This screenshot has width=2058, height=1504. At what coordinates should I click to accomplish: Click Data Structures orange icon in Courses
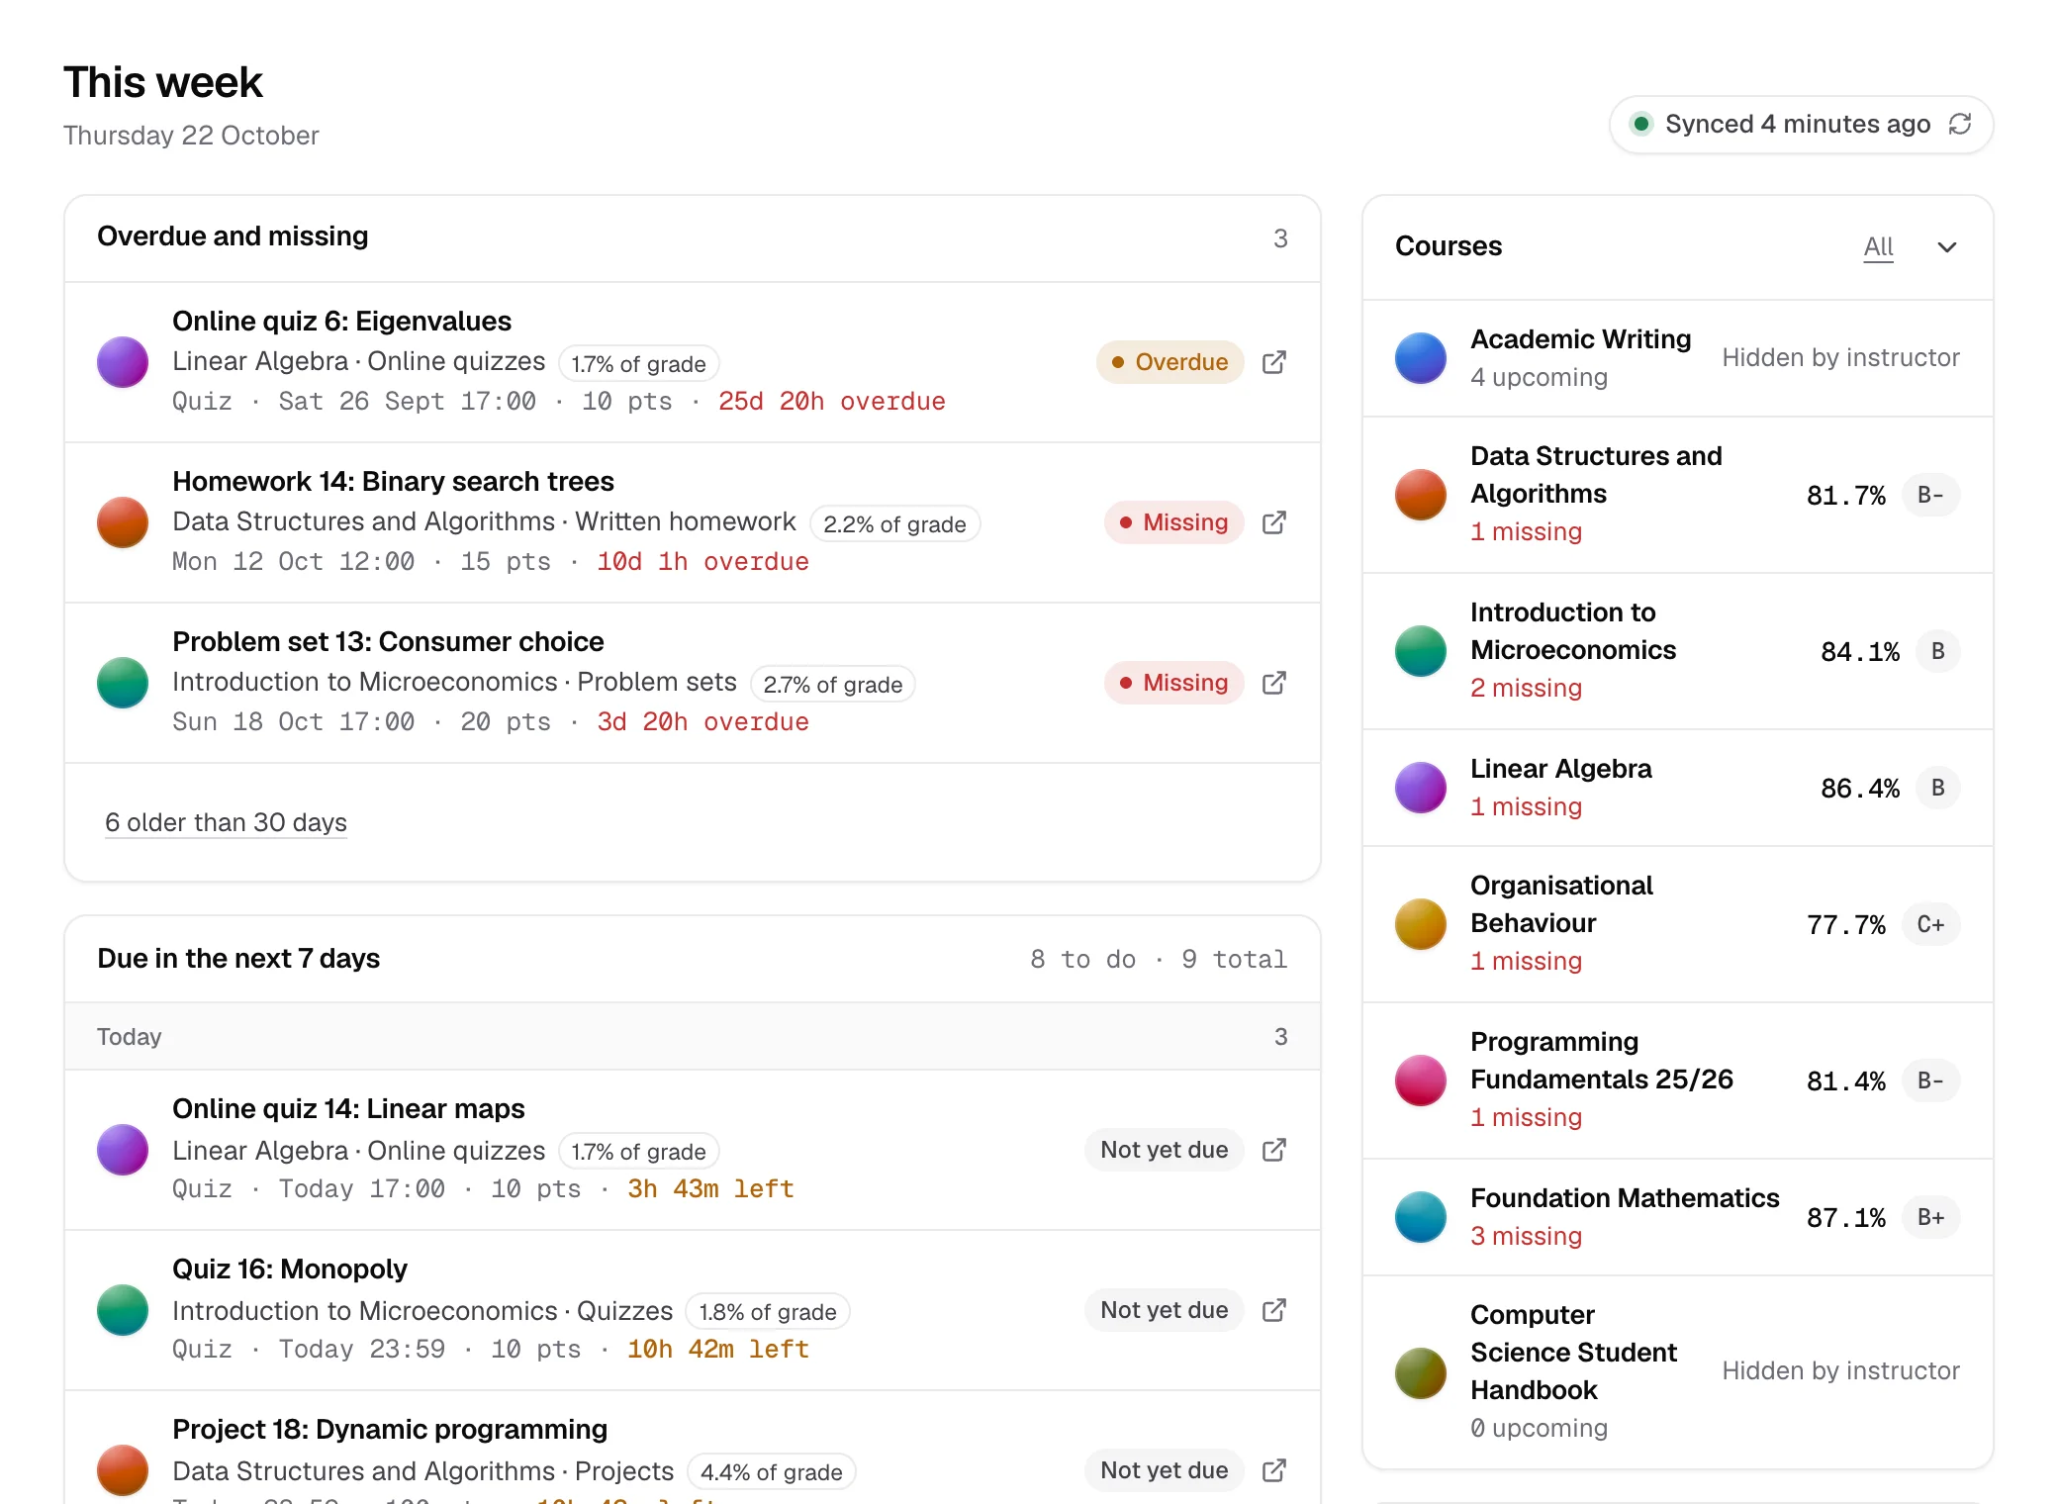pos(1421,495)
